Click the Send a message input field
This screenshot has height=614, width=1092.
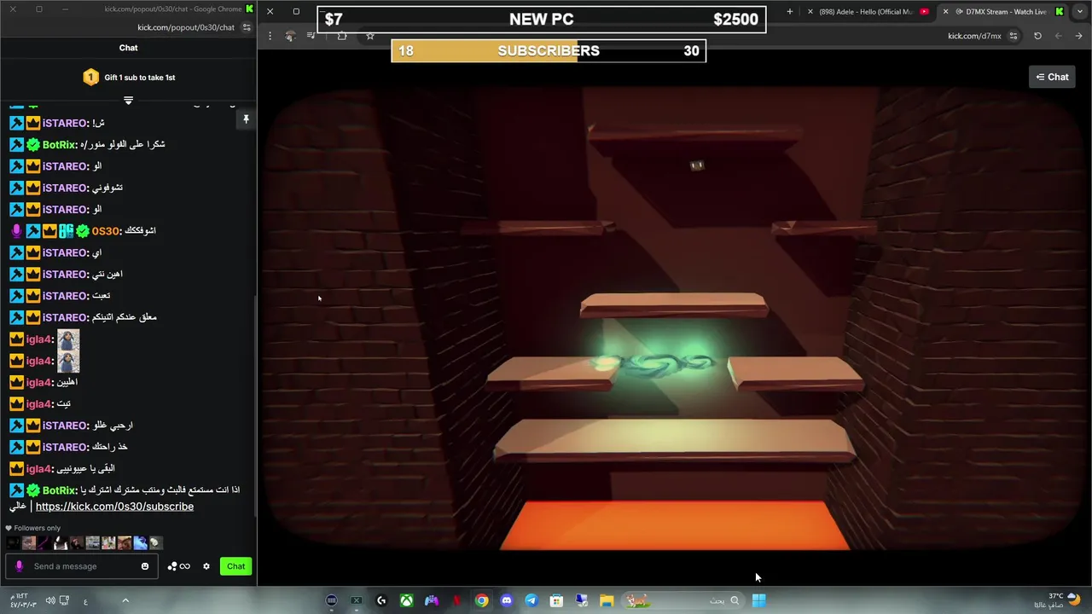81,566
